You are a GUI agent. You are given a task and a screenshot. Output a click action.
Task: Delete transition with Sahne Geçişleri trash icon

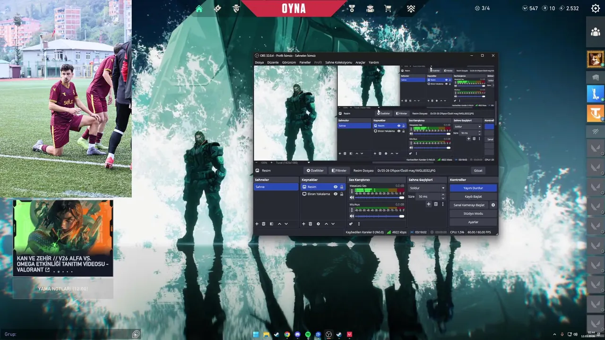(x=436, y=204)
